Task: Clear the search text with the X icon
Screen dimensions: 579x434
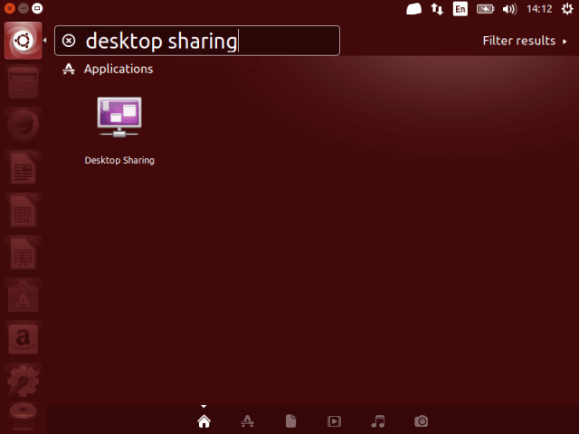Action: pyautogui.click(x=69, y=41)
